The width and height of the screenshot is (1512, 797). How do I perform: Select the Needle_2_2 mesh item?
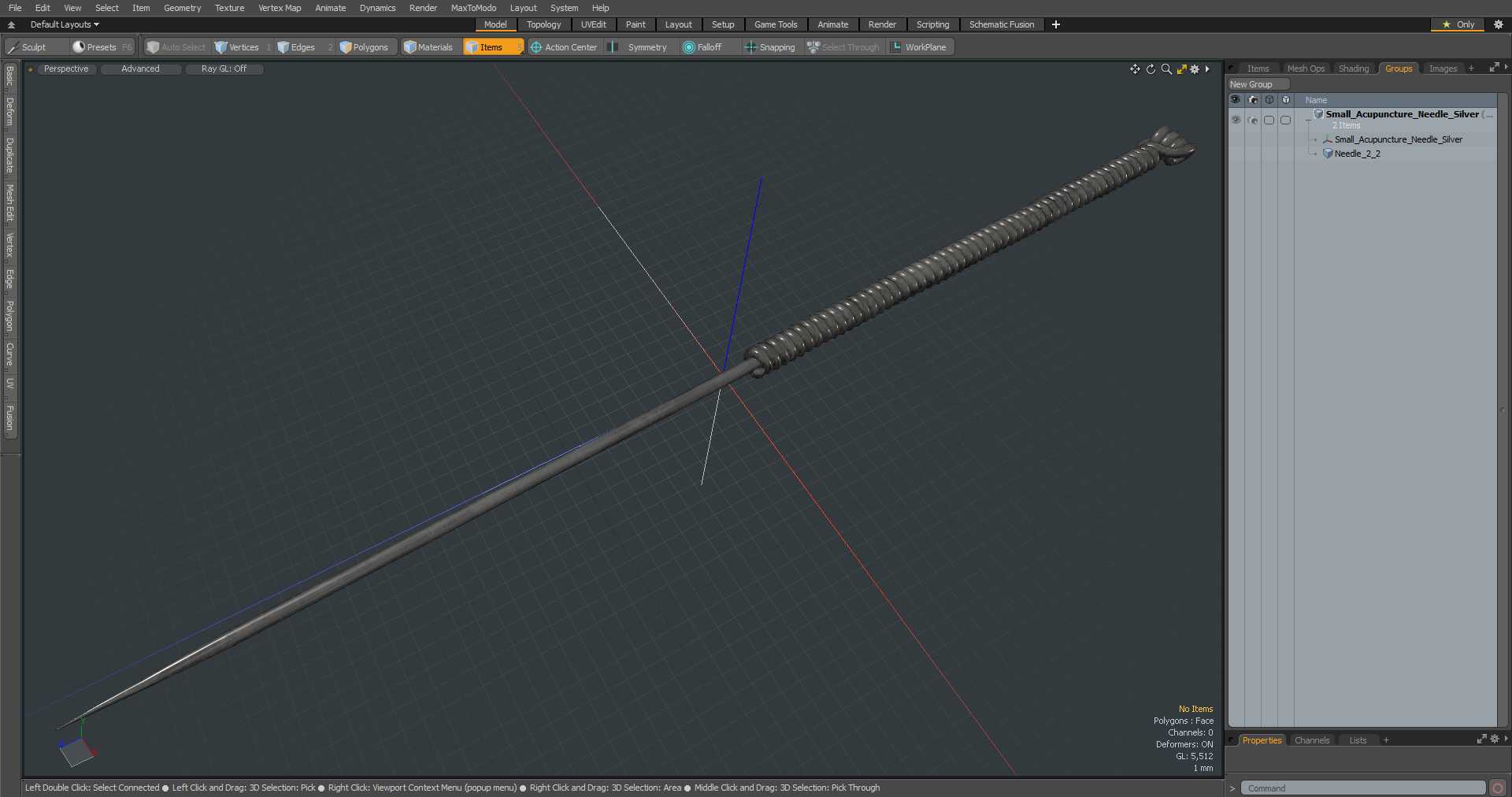point(1357,154)
